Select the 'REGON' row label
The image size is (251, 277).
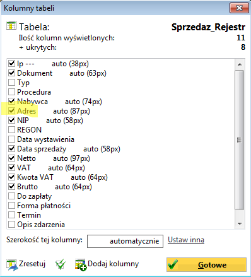point(30,130)
